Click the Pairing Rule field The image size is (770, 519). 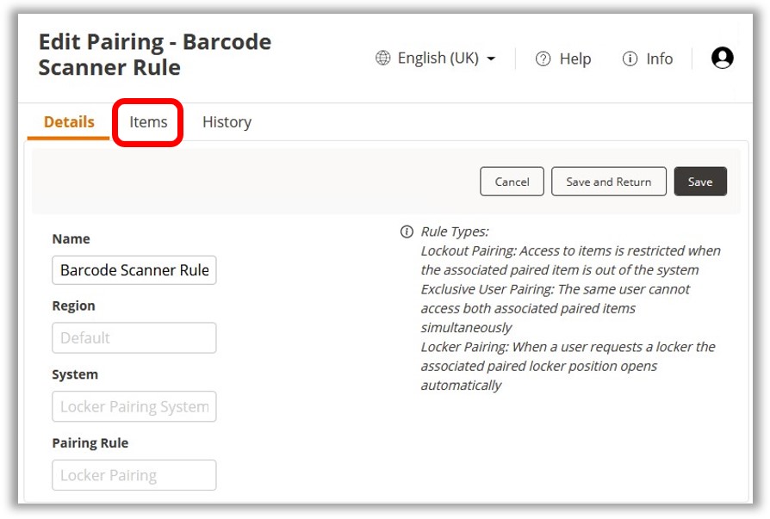tap(134, 475)
